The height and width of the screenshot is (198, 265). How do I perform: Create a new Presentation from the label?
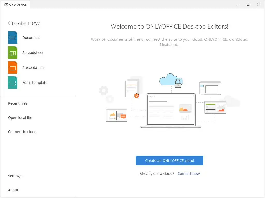coord(33,68)
